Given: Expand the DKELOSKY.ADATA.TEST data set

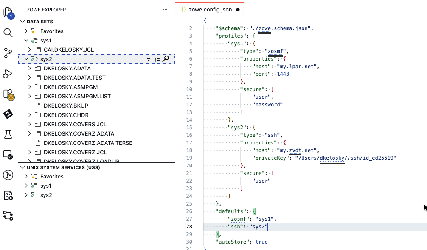Looking at the screenshot, I should click(30, 78).
